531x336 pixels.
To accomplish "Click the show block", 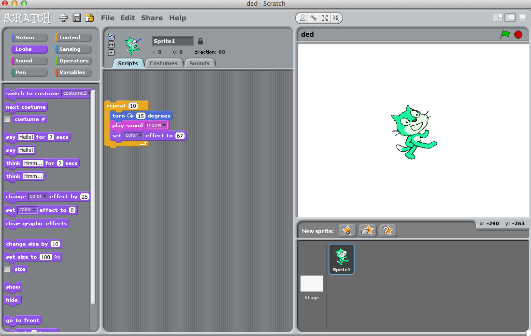I will click(x=13, y=287).
